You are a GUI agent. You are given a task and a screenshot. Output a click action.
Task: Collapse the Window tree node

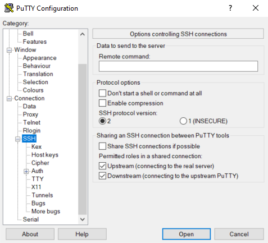tap(9, 50)
